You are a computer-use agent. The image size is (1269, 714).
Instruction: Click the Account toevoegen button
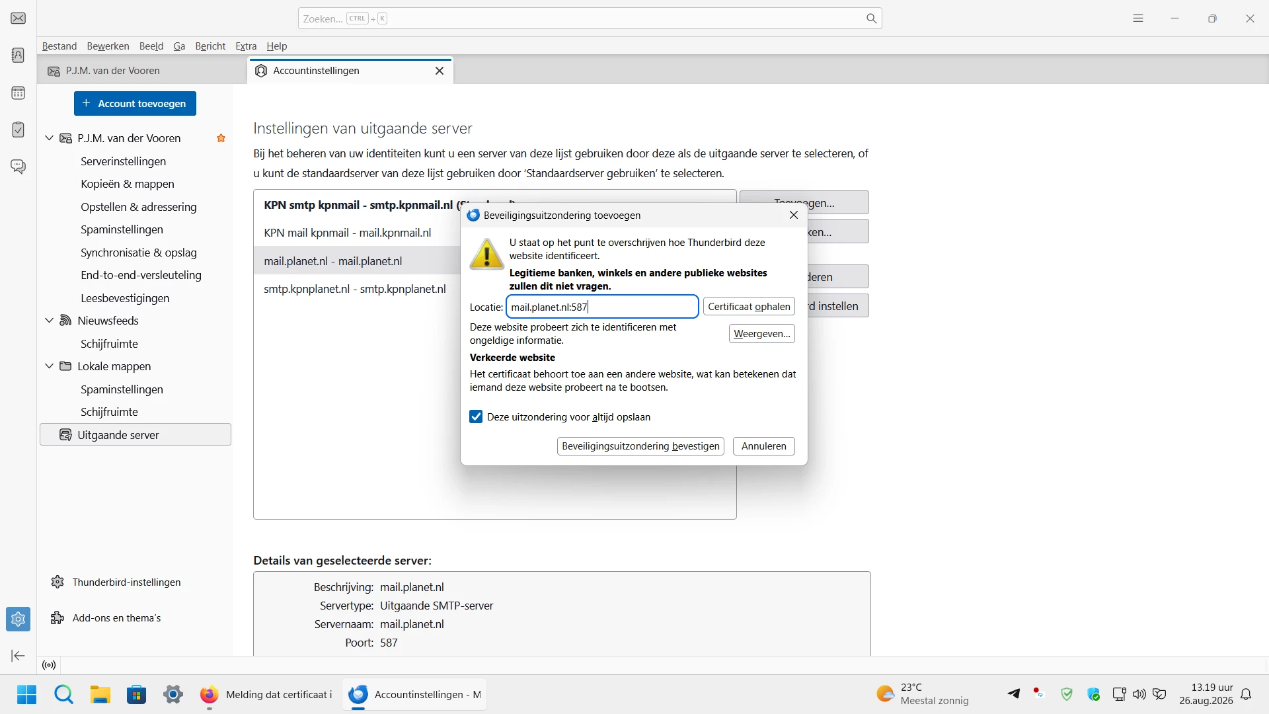pos(135,104)
